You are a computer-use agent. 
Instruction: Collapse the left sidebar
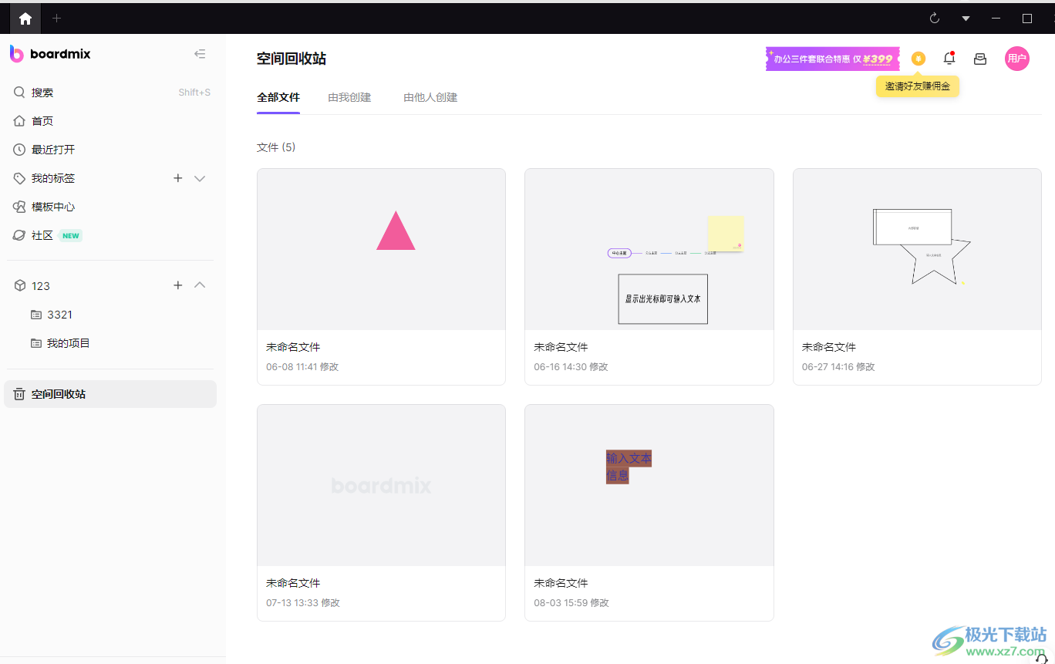[200, 54]
